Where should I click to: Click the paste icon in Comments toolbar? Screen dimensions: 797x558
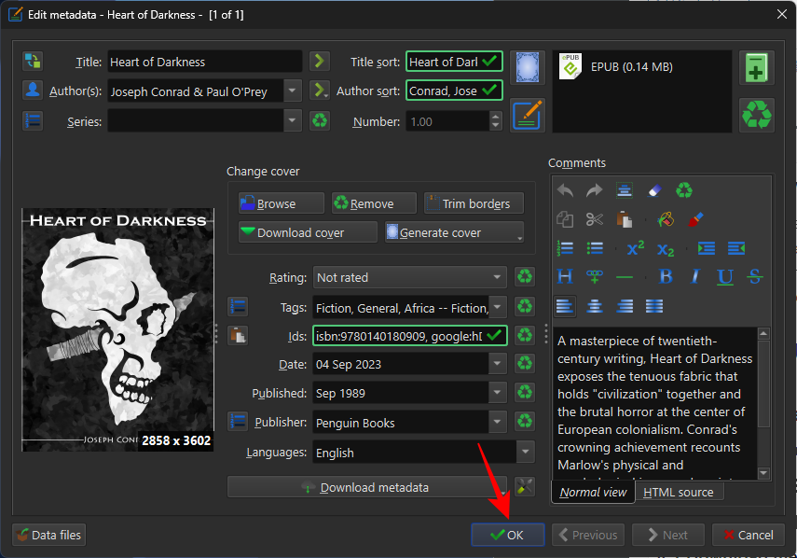click(x=625, y=219)
